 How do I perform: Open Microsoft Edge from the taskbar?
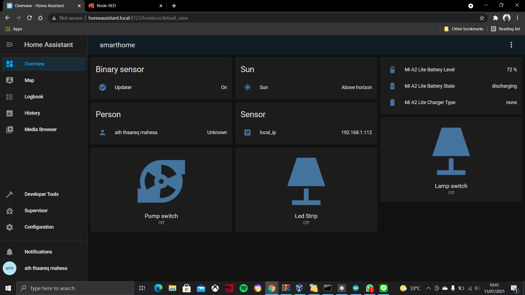158,288
